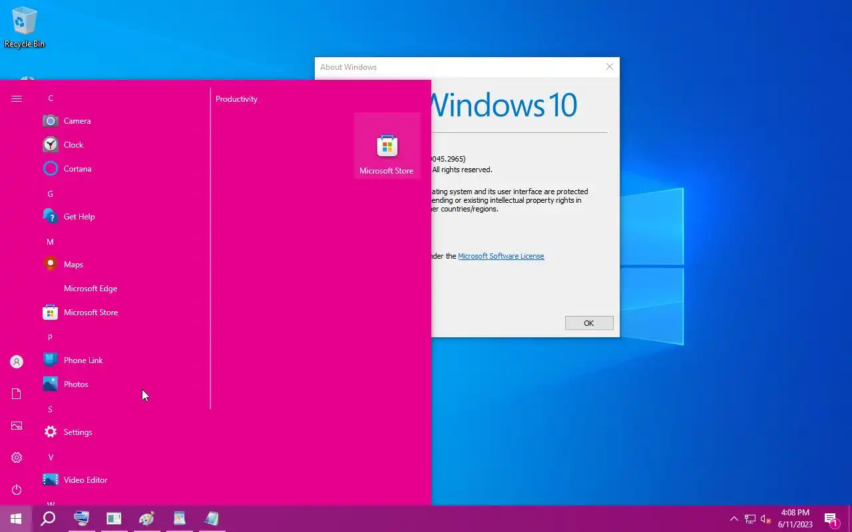Click the Power icon in Start rail
This screenshot has height=532, width=852.
point(17,489)
